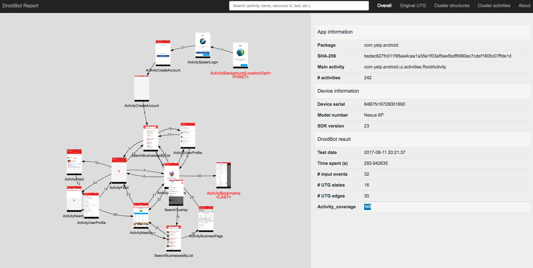Open the Cluster structures view
Viewport: 533px width, 268px height.
tap(452, 6)
